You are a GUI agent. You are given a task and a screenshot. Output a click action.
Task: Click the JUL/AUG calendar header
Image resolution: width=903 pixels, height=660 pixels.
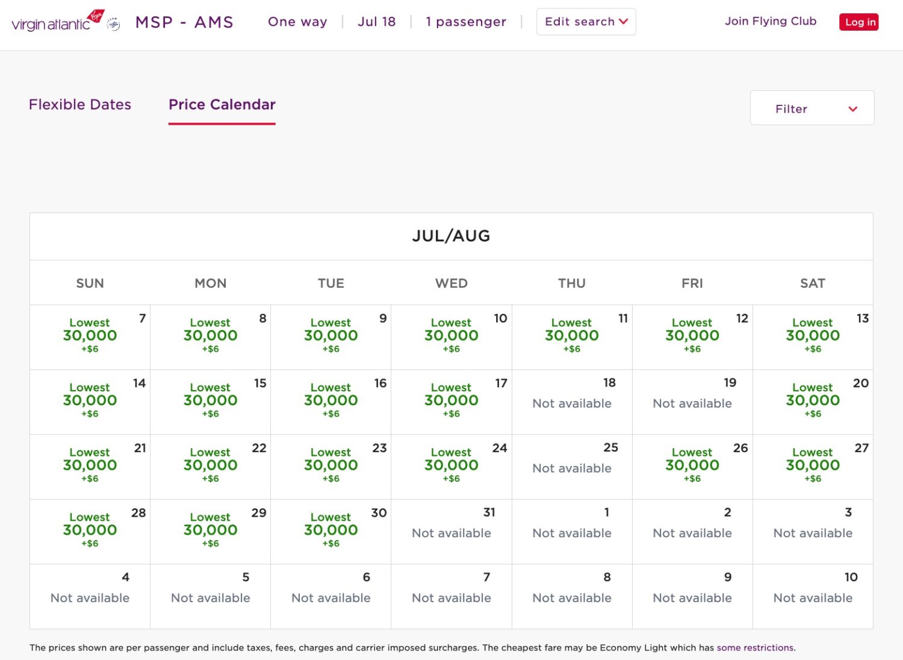[451, 236]
